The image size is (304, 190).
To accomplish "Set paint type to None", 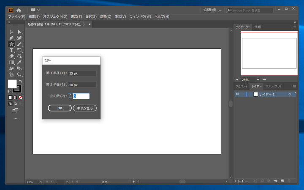I will pos(20,98).
